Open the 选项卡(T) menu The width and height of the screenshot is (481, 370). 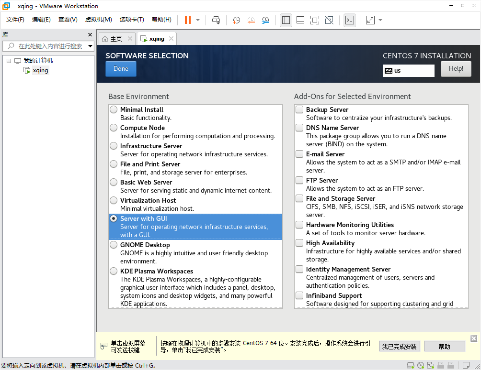tap(132, 20)
